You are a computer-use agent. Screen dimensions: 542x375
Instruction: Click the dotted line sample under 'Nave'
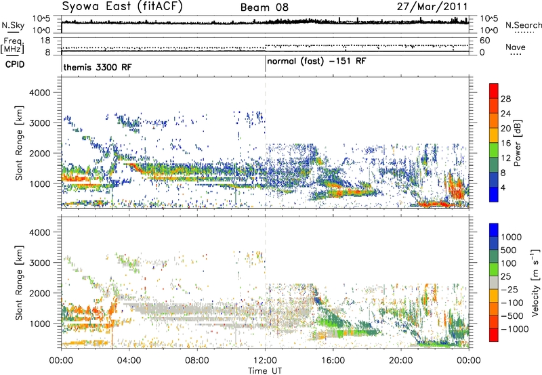tap(516, 54)
